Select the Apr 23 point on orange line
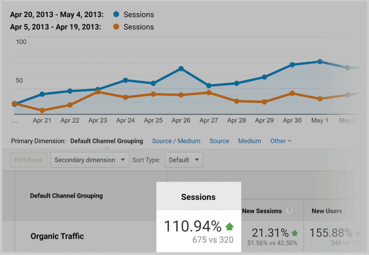 pyautogui.click(x=98, y=92)
